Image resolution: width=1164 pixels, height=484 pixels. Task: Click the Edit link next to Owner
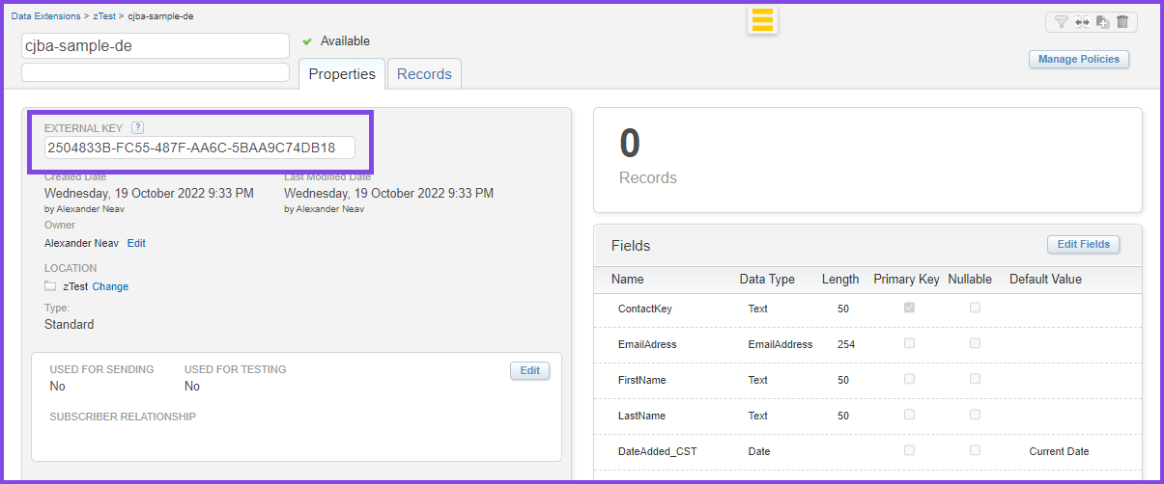(x=136, y=243)
